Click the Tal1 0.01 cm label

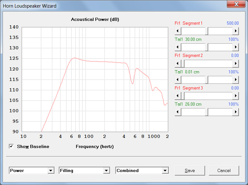click(187, 72)
